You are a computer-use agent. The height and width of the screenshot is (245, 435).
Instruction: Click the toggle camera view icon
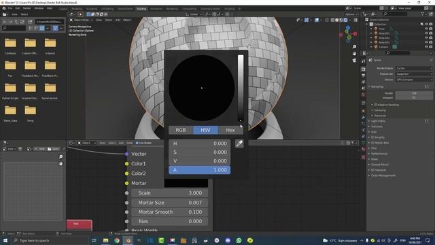354,61
